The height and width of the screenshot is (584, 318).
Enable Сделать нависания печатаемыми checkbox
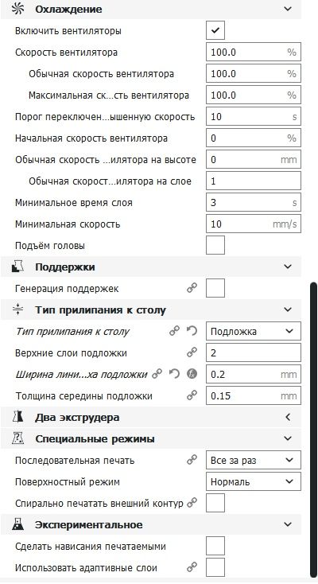tap(215, 546)
